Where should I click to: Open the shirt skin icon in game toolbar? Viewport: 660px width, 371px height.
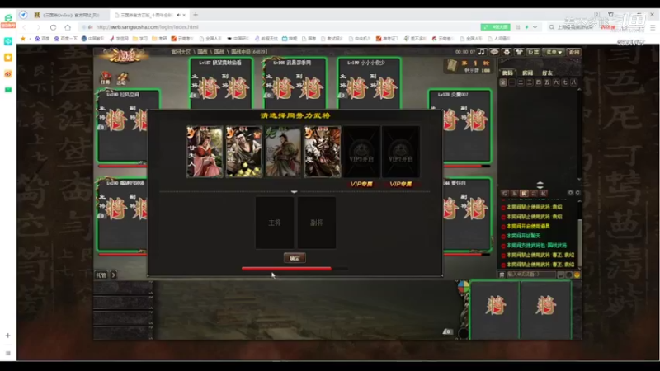tap(519, 52)
